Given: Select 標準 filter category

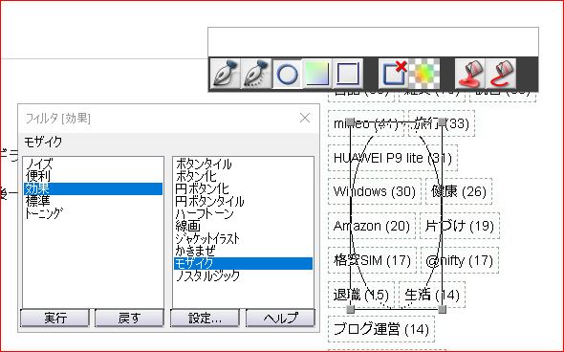Looking at the screenshot, I should click(x=93, y=201).
